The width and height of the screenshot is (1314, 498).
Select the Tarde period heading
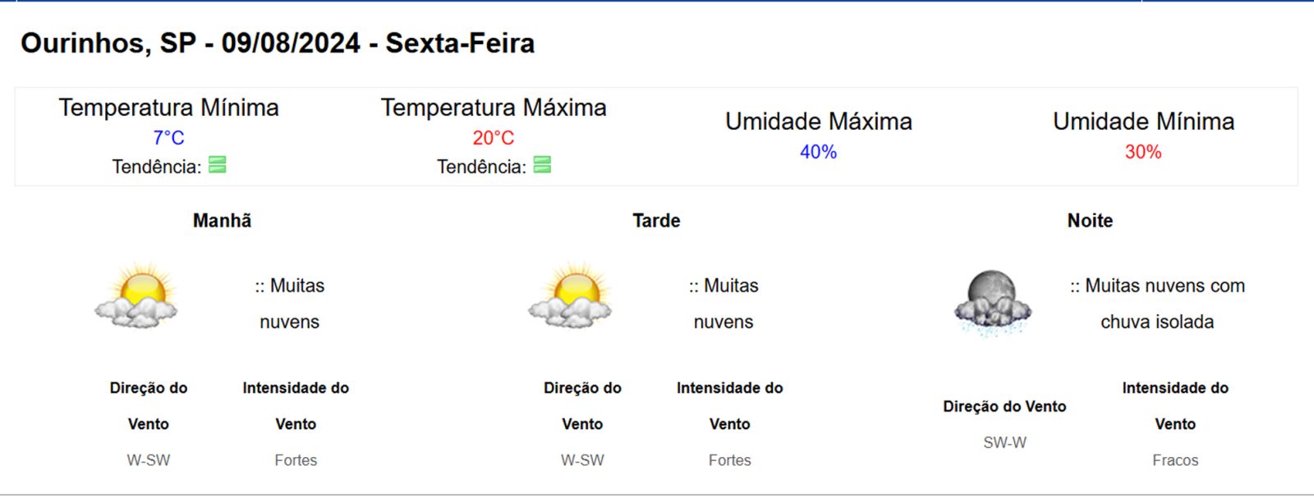[656, 221]
